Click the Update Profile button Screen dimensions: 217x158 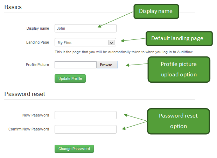point(70,78)
